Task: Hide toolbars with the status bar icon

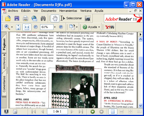Action: 15,112
